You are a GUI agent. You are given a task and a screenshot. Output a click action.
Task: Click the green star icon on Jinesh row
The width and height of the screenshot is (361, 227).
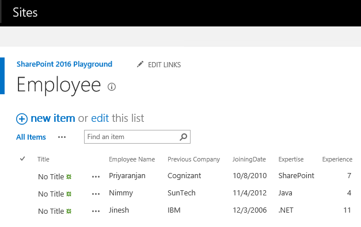69,211
